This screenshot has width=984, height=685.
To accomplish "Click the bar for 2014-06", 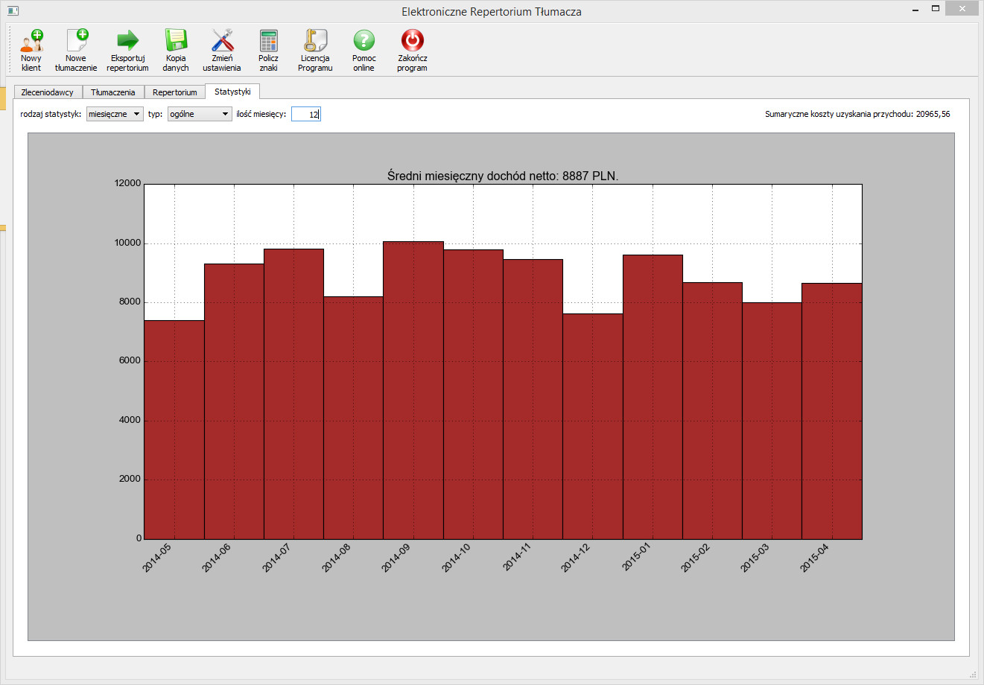I will [x=234, y=401].
